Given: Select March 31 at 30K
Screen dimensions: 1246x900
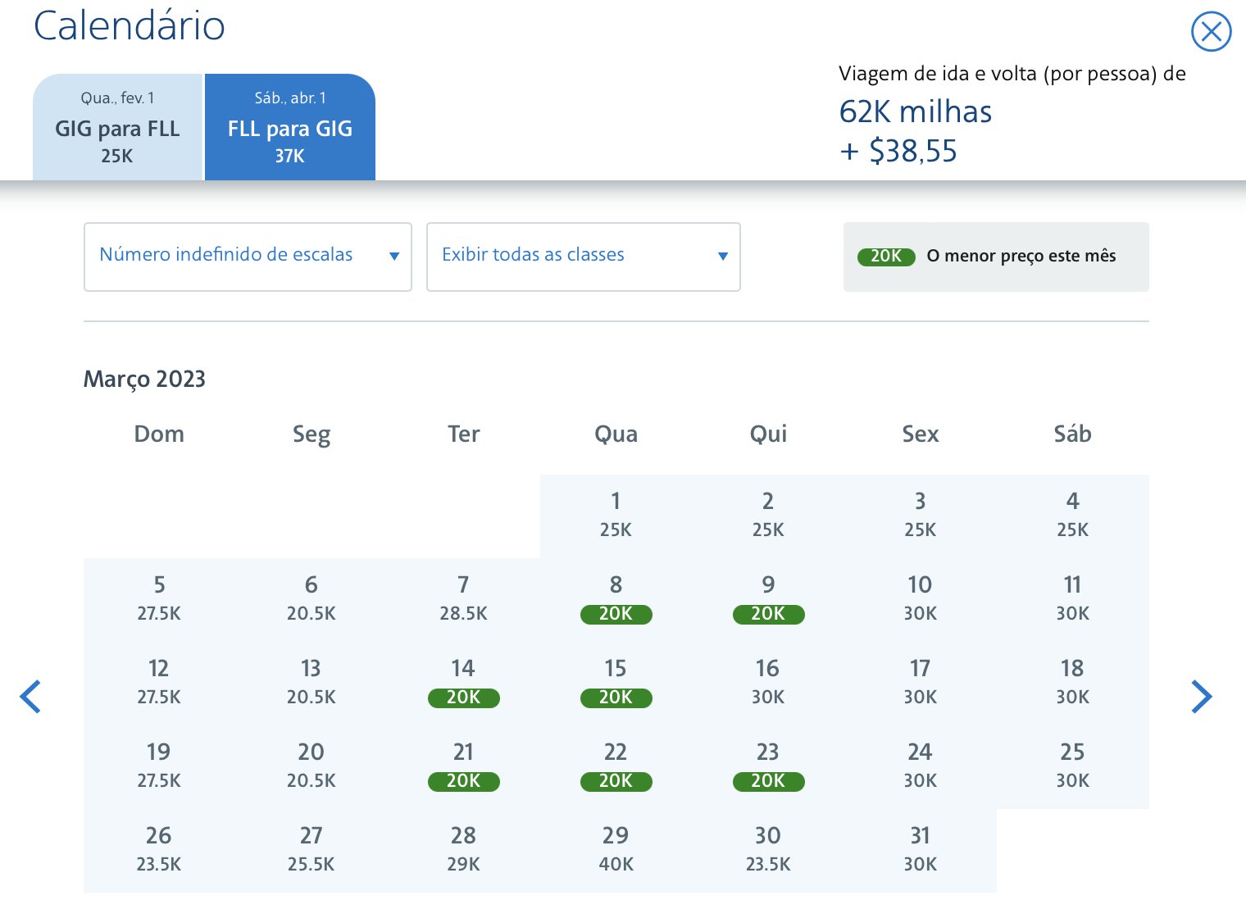Looking at the screenshot, I should tap(921, 851).
